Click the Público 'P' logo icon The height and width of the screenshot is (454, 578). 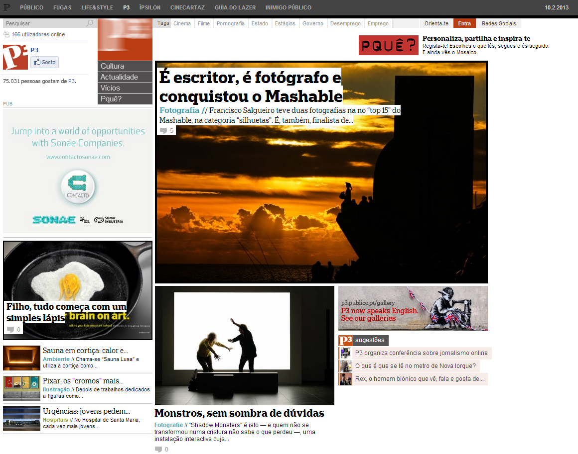[7, 7]
